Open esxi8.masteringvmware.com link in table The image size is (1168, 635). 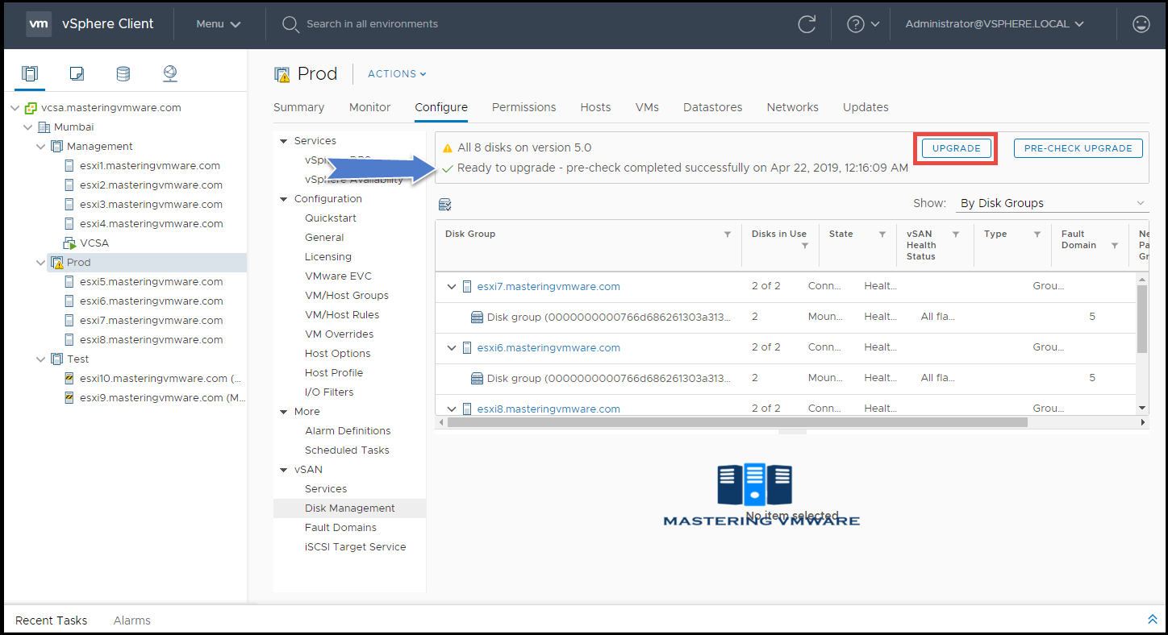(x=549, y=409)
